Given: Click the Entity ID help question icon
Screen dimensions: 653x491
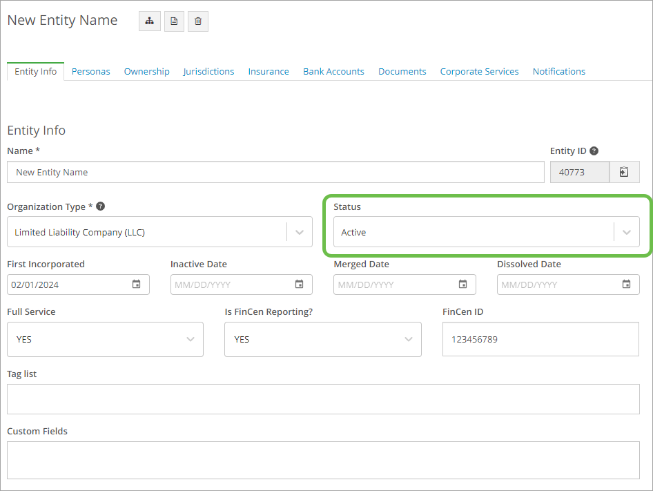Looking at the screenshot, I should [x=594, y=151].
